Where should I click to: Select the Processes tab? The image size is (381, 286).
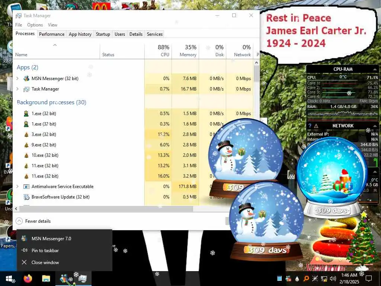click(25, 34)
